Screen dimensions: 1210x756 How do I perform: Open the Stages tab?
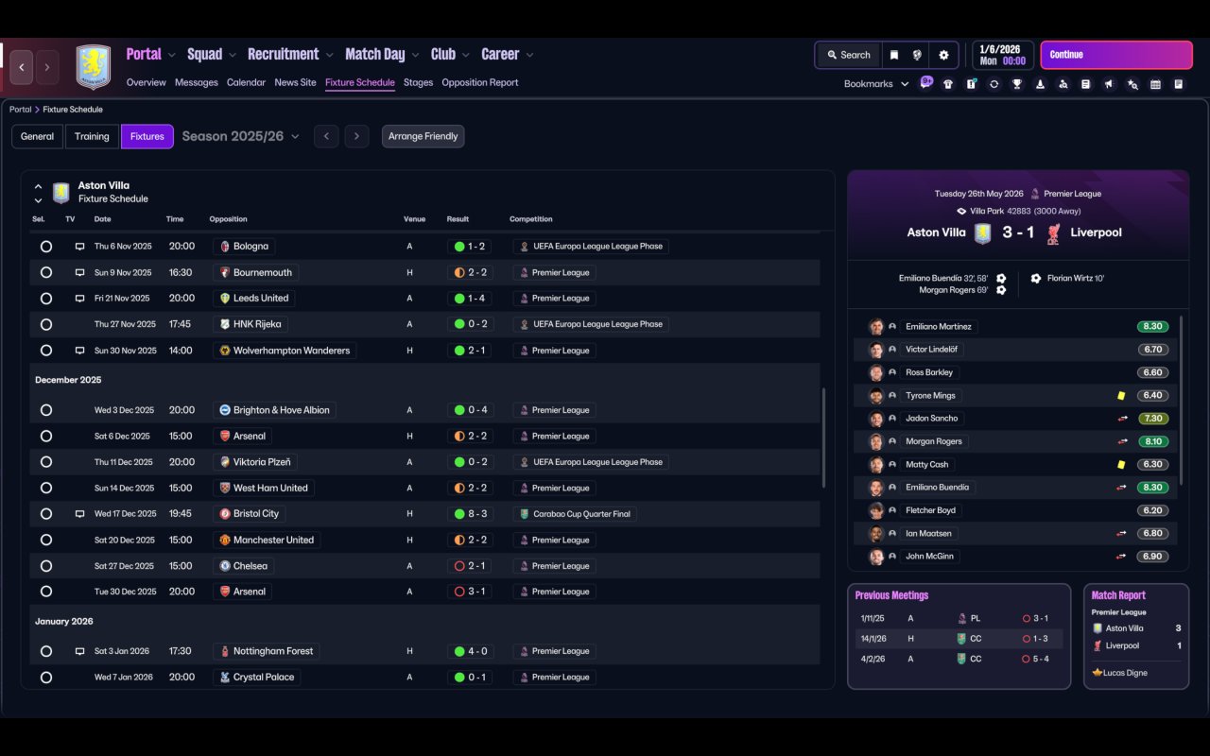tap(418, 82)
